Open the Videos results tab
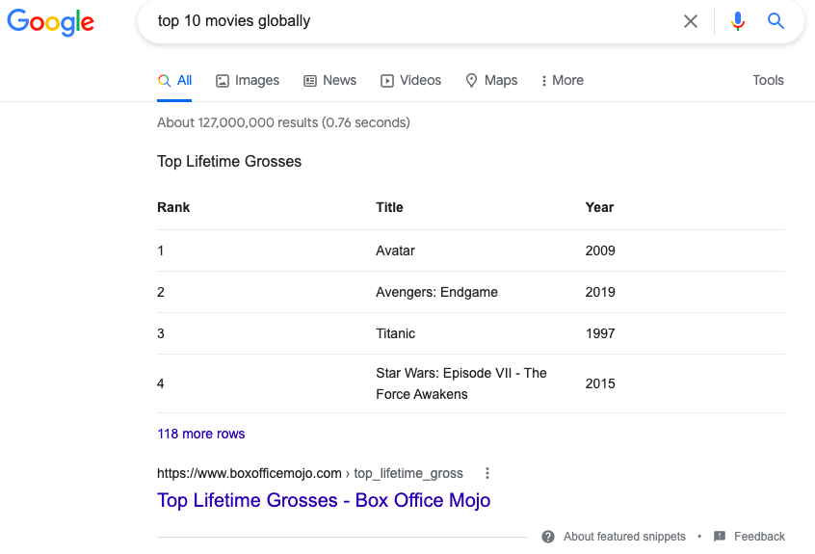 coord(410,81)
